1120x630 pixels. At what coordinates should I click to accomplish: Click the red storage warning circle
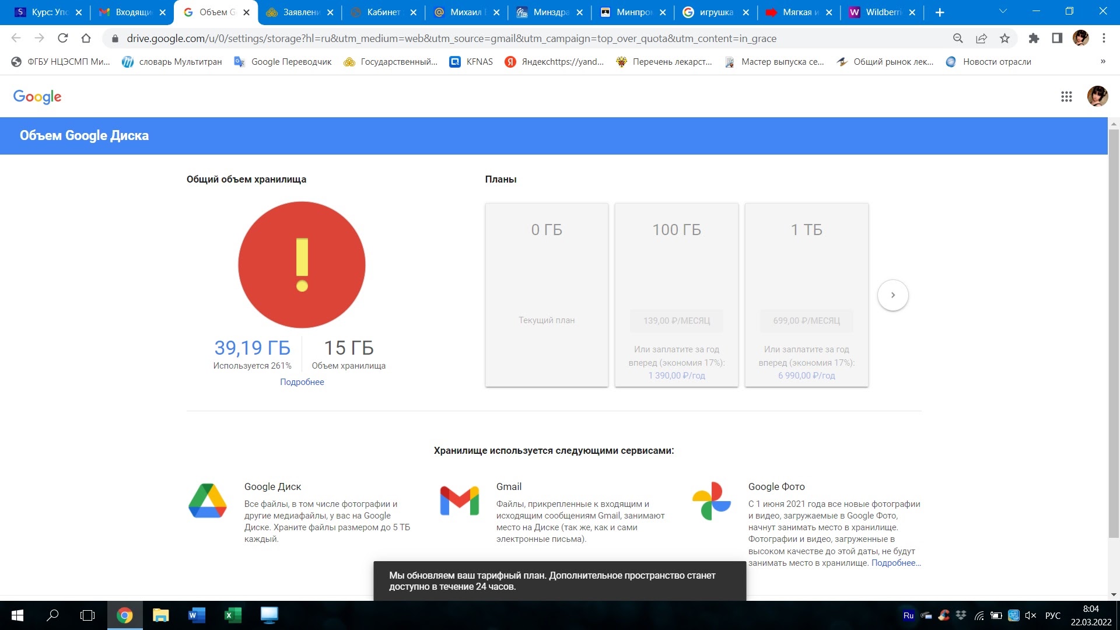click(x=302, y=265)
